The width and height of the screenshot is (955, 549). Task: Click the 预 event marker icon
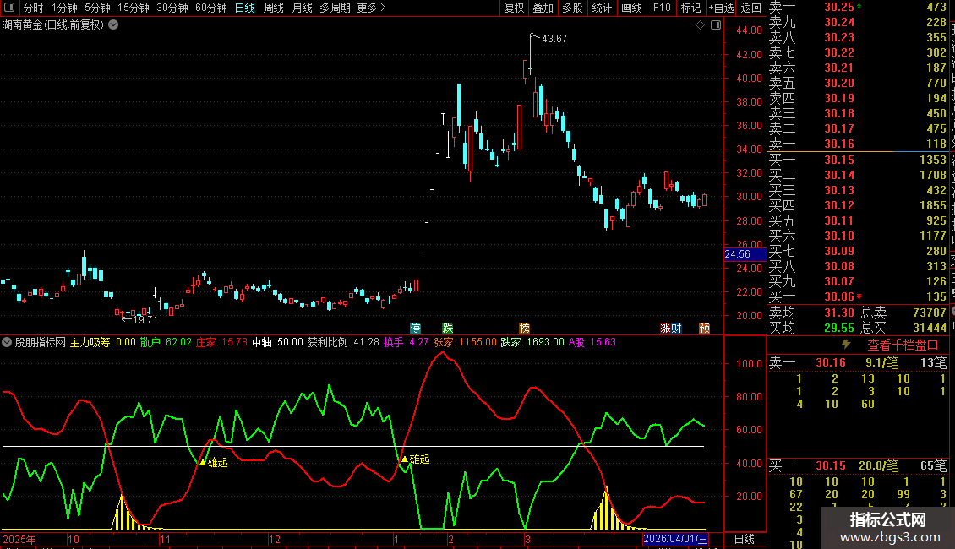pyautogui.click(x=705, y=328)
